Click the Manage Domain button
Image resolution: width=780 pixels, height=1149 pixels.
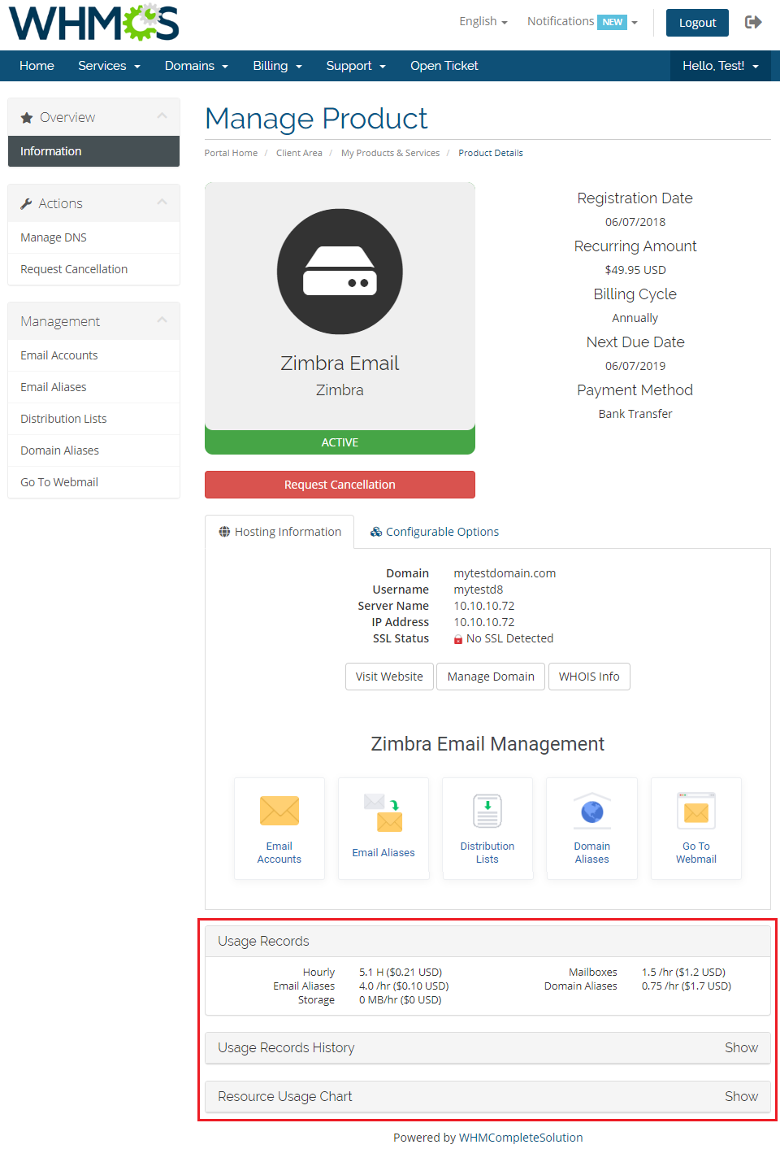click(x=491, y=677)
